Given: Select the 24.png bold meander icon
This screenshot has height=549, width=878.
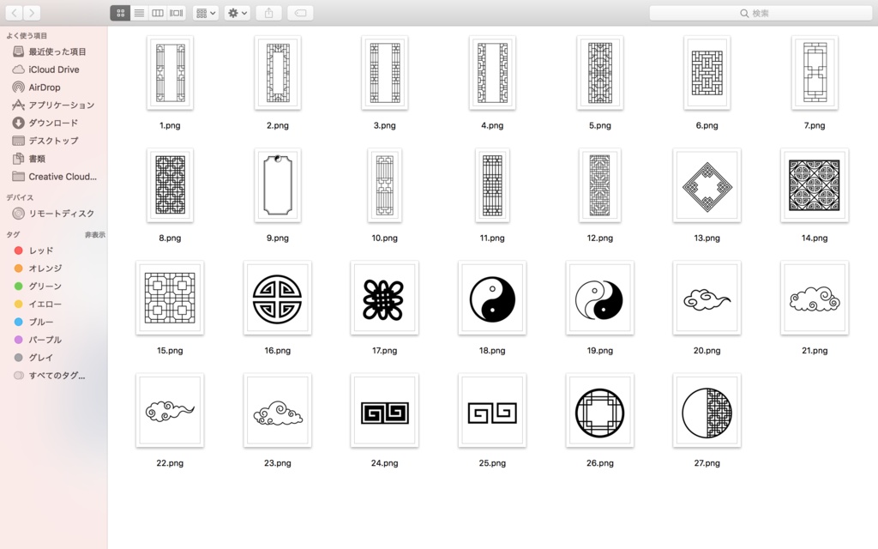Looking at the screenshot, I should [385, 411].
